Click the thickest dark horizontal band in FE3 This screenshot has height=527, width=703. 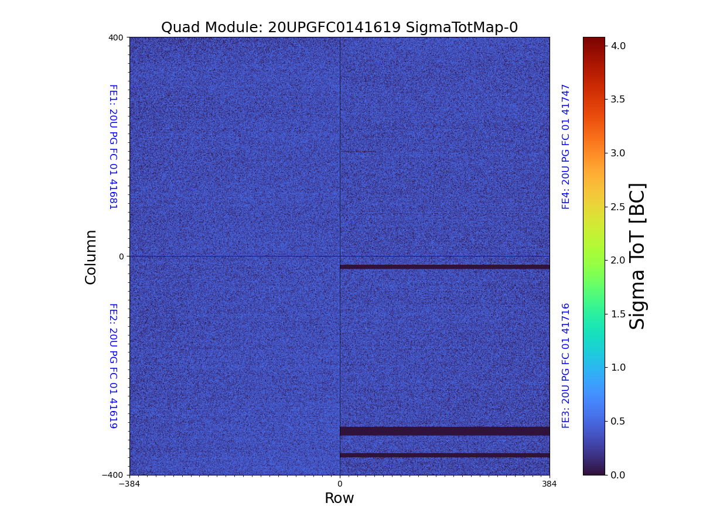coord(445,431)
